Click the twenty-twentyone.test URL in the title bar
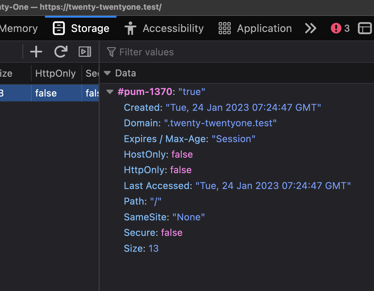This screenshot has width=374, height=291. [x=100, y=7]
